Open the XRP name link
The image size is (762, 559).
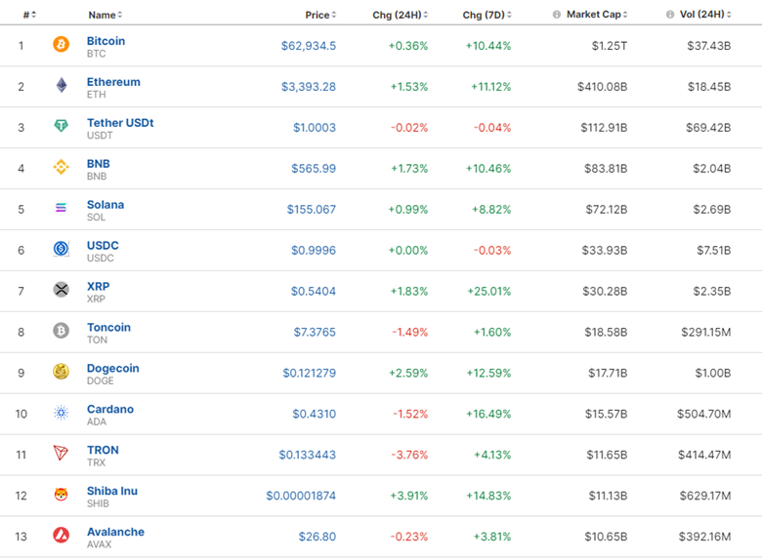pos(98,286)
